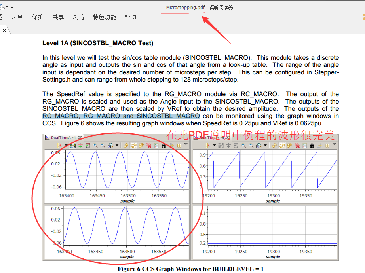The image size is (365, 273).
Task: Click zoom reset magnifier in DualTimeA -5 toolbar
Action: pos(259,146)
